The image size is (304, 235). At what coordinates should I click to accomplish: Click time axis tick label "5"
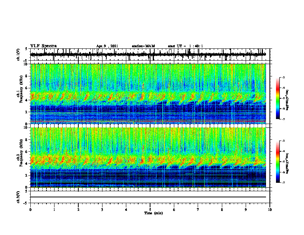tap(150, 210)
